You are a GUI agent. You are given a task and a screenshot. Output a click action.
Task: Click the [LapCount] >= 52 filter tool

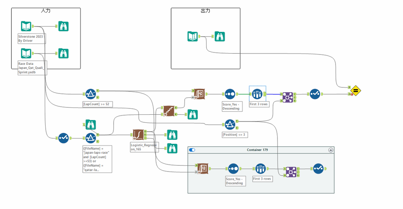[90, 94]
